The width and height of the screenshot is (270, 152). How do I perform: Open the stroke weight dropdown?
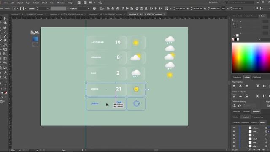click(48, 8)
